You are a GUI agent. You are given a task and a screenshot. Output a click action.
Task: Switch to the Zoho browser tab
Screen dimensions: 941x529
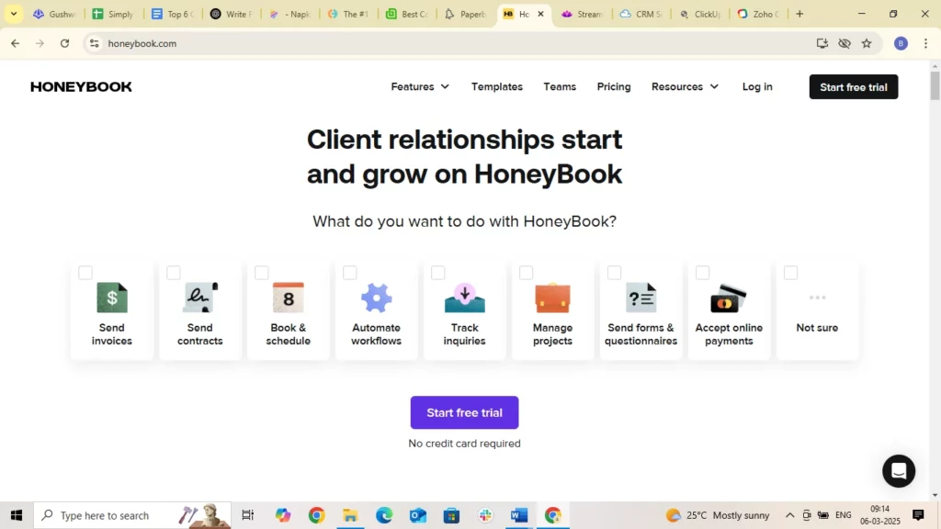tap(756, 14)
